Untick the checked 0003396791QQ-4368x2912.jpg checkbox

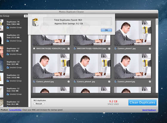click(x=75, y=48)
